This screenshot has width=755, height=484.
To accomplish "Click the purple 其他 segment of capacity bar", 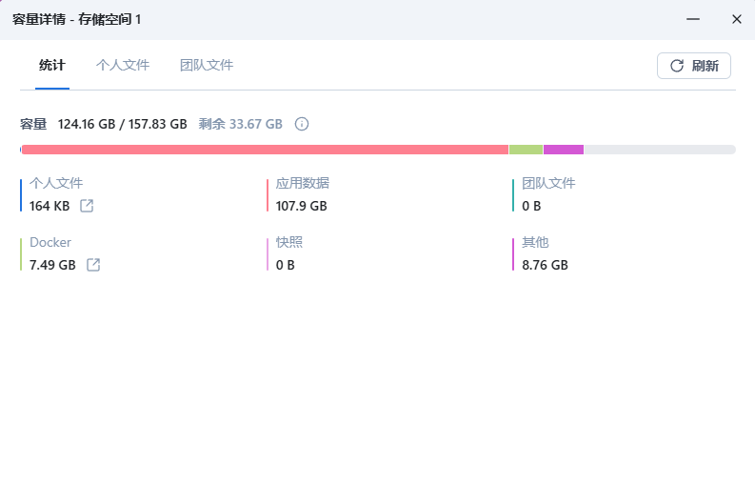I will 563,150.
